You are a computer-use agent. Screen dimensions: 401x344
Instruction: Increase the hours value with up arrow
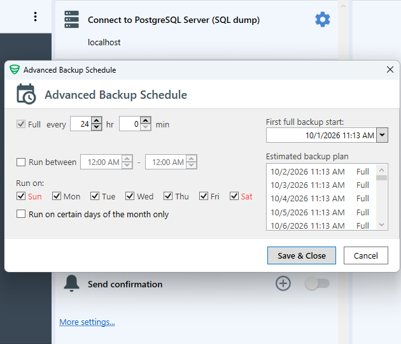[x=96, y=120]
